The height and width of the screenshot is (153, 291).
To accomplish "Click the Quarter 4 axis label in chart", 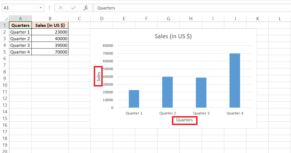I will tap(235, 113).
